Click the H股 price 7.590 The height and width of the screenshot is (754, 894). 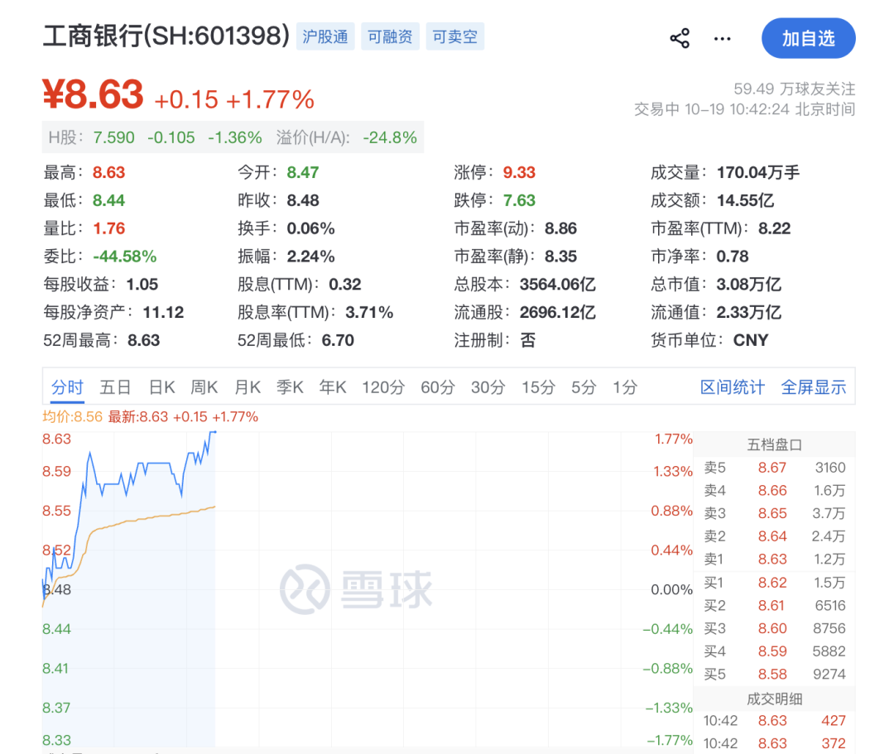click(x=114, y=137)
